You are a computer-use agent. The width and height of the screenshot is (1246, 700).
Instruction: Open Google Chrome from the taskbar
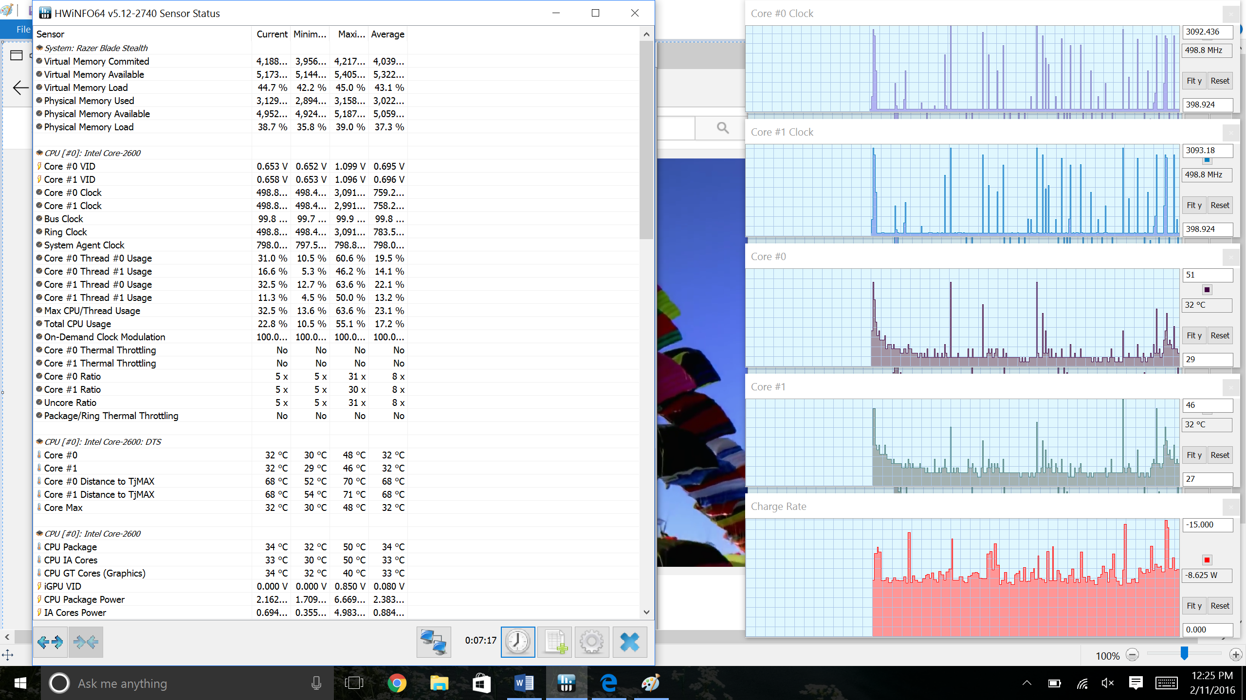tap(397, 683)
